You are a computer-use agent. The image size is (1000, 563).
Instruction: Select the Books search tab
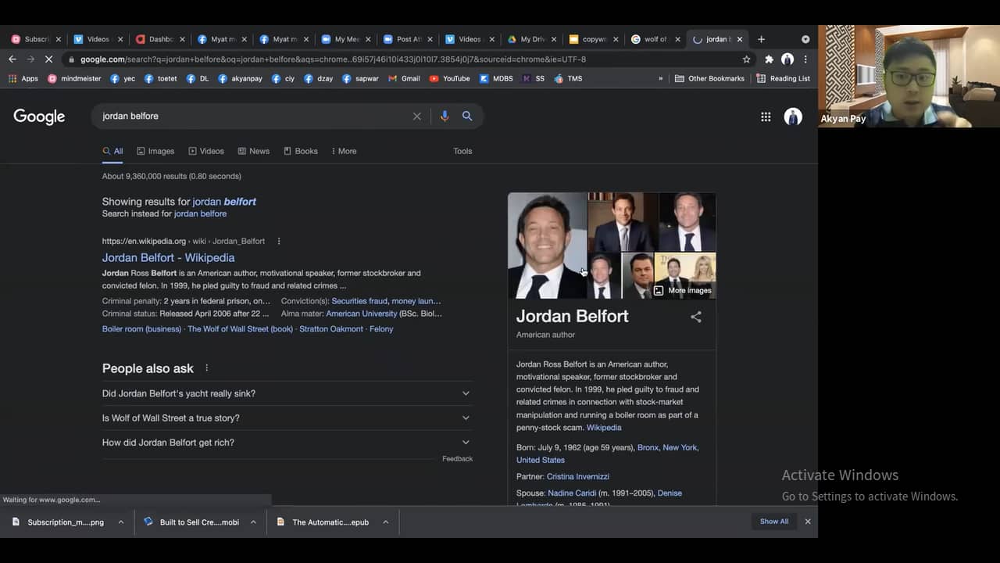click(301, 151)
